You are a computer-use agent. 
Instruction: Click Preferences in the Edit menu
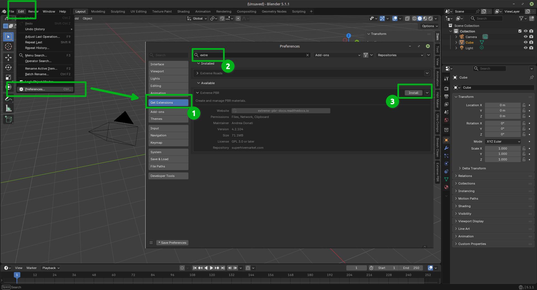[45, 89]
